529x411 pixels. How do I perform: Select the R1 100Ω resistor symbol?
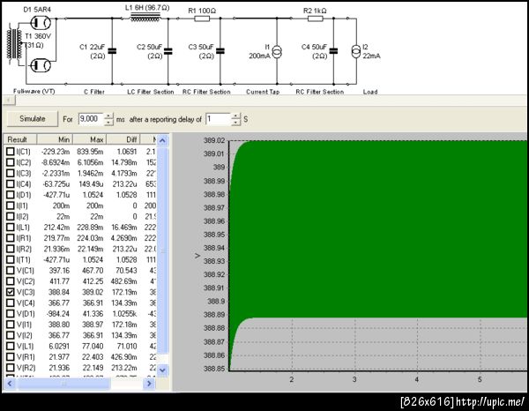pos(202,19)
